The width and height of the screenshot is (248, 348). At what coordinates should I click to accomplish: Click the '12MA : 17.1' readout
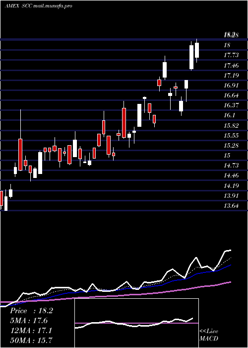[31, 331]
